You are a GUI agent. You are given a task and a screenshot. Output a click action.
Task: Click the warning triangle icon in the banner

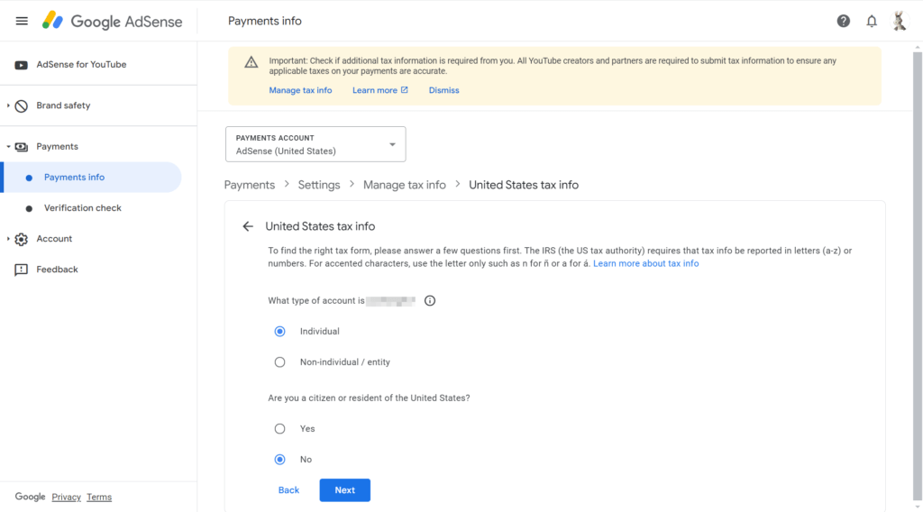pos(251,62)
